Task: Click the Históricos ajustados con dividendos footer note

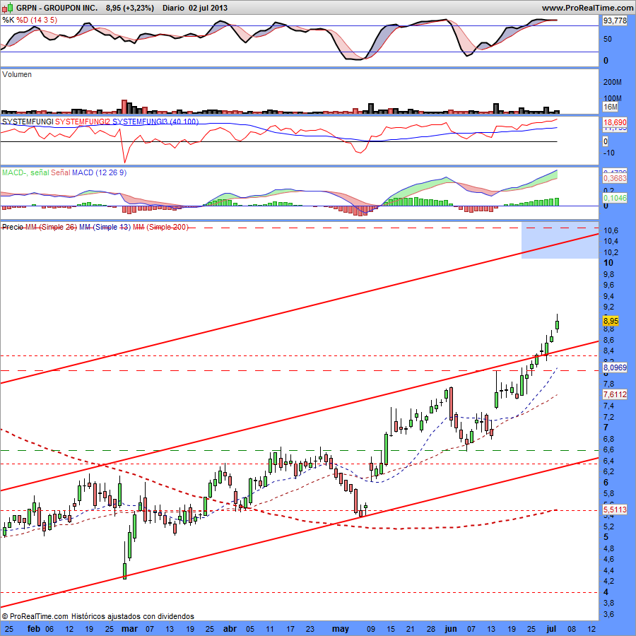Action: click(x=133, y=616)
